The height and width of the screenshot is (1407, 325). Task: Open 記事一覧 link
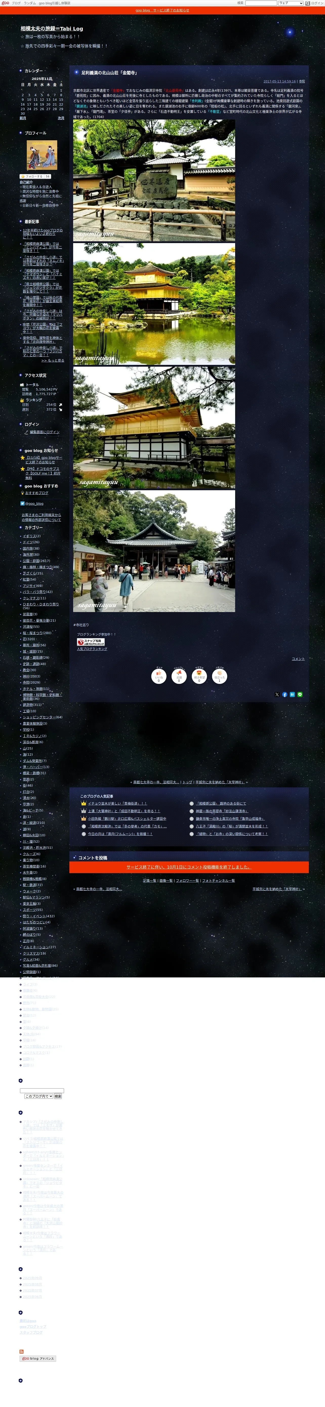coord(150,881)
